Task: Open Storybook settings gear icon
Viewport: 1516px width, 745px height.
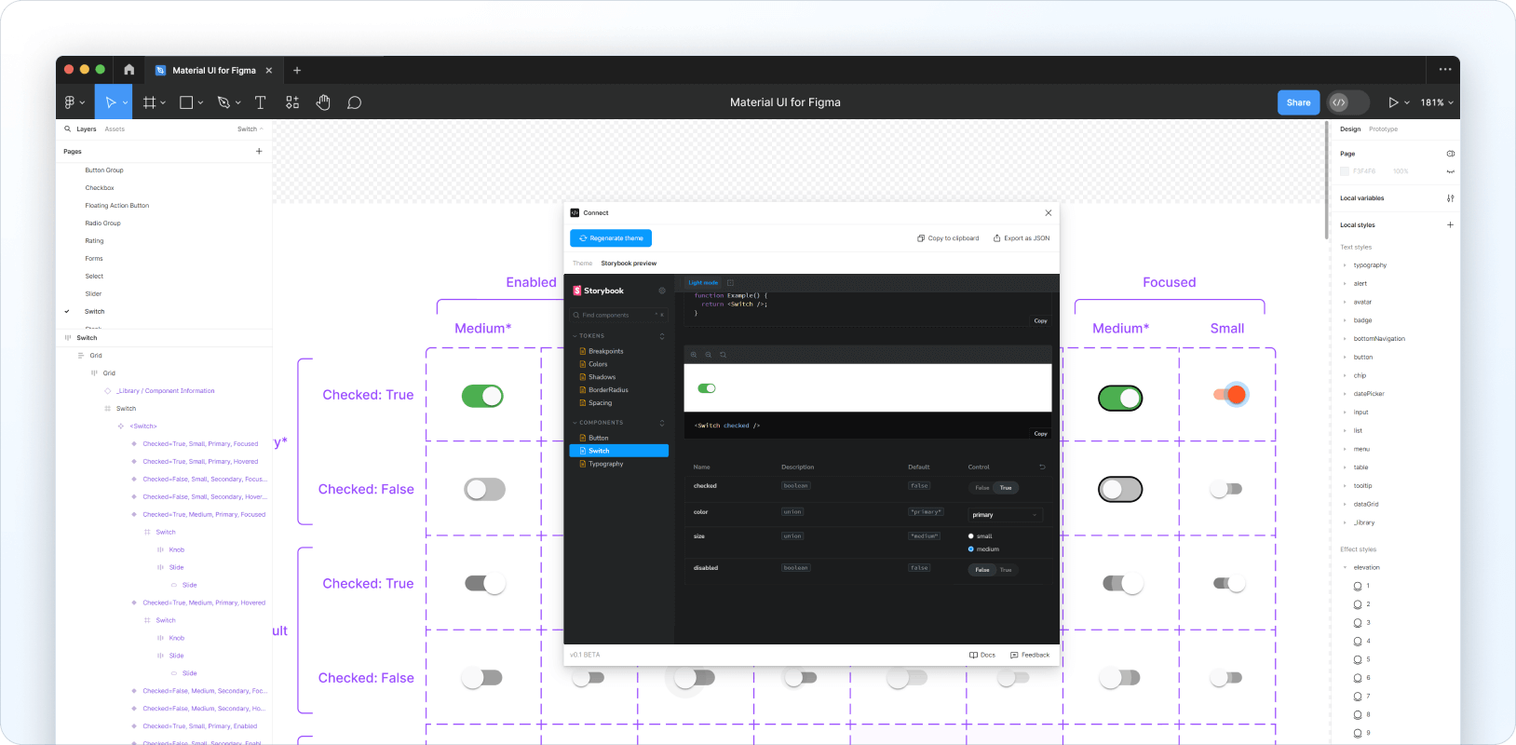Action: (x=662, y=291)
